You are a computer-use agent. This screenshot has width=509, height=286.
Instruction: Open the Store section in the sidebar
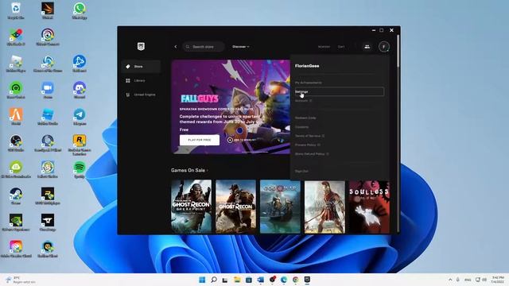point(141,67)
